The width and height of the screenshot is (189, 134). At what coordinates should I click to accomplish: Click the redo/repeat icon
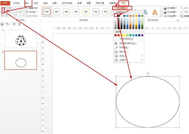click(14, 24)
